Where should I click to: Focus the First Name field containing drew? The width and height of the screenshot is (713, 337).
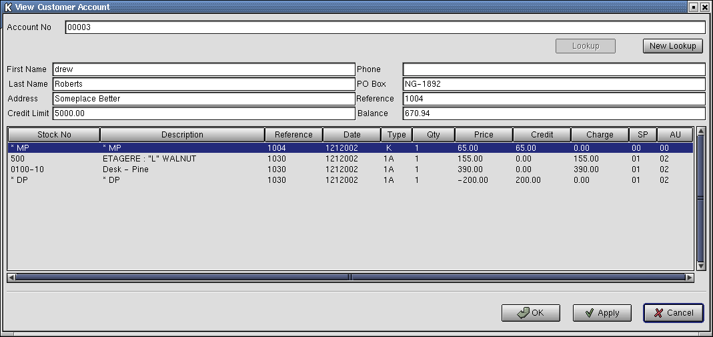point(203,69)
